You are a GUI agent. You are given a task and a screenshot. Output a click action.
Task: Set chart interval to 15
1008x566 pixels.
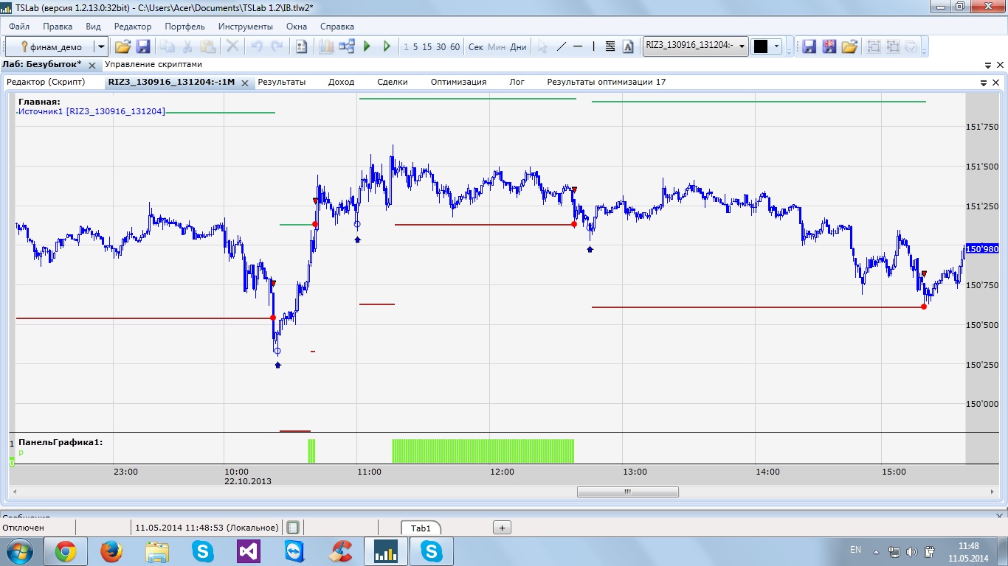427,46
